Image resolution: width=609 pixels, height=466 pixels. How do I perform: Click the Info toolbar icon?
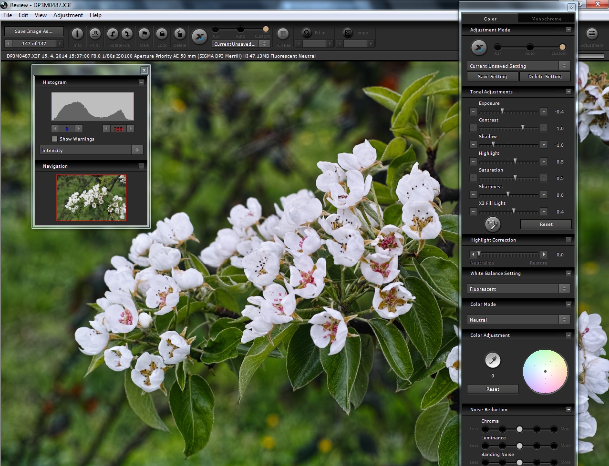77,34
